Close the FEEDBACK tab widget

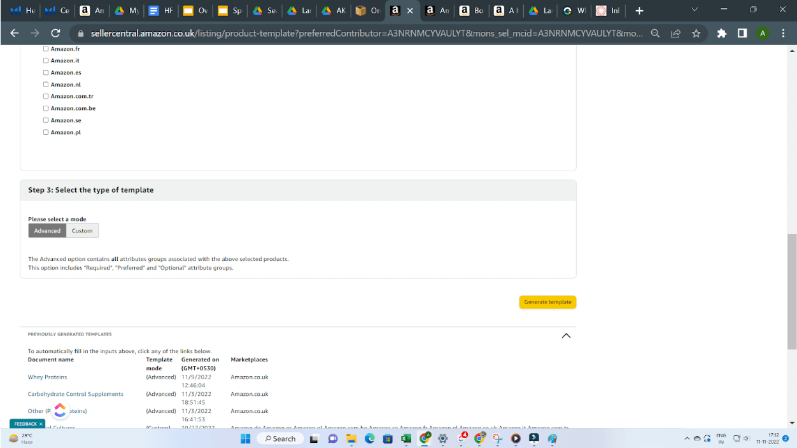(x=41, y=424)
